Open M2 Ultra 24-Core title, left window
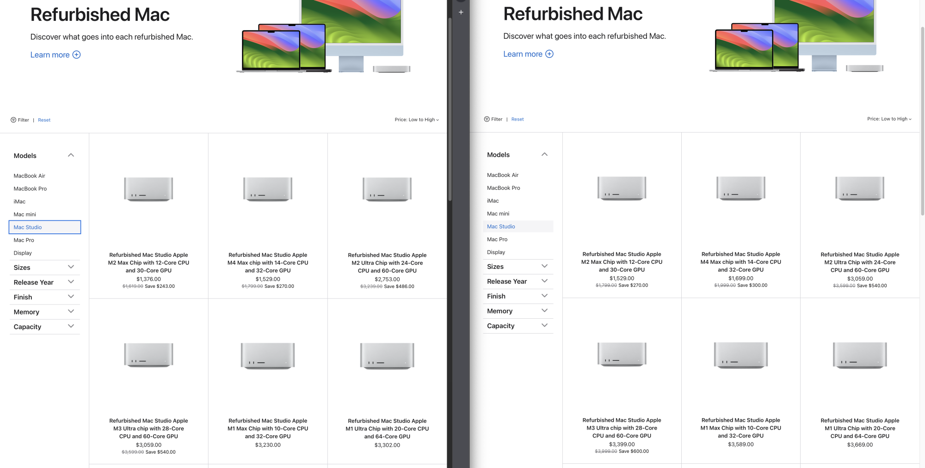The height and width of the screenshot is (468, 925). click(387, 263)
